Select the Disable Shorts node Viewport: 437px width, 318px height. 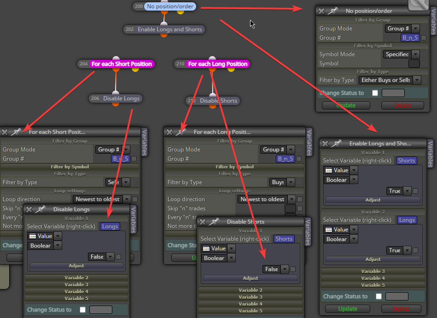coord(213,101)
